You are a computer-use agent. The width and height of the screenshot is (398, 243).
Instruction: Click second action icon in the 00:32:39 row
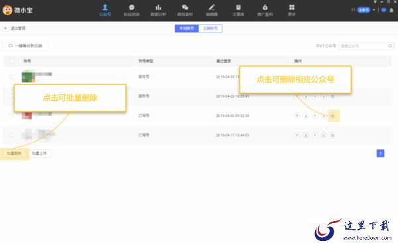[x=306, y=116]
